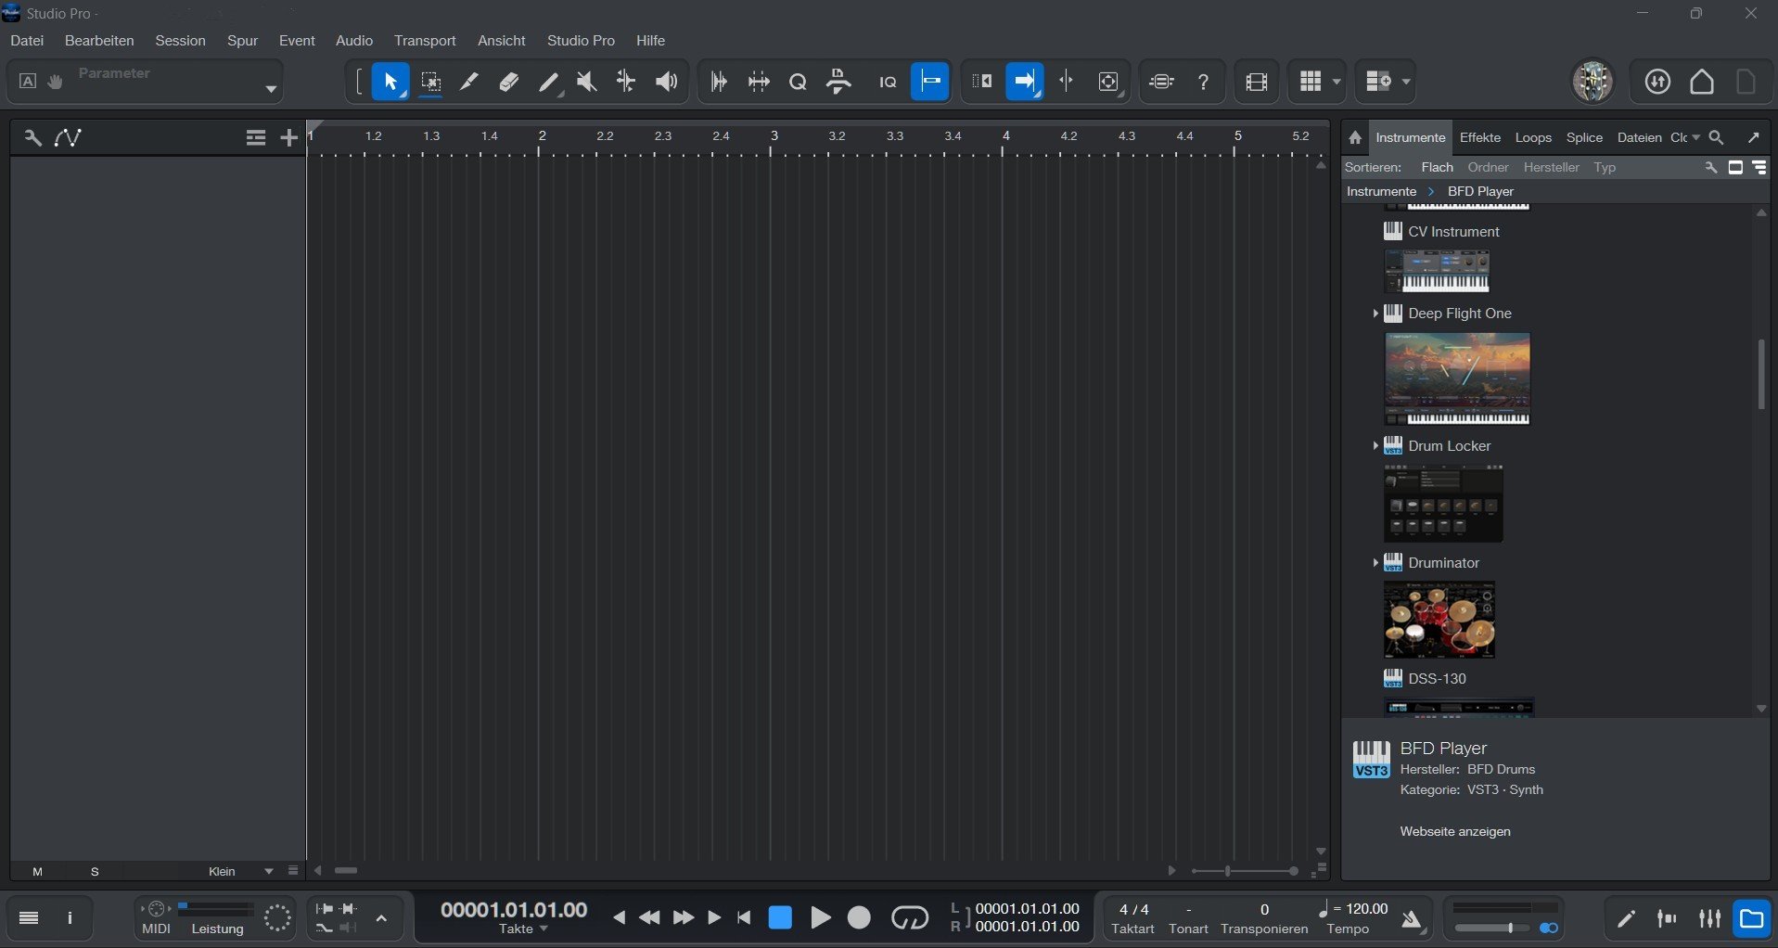Viewport: 1778px width, 948px height.
Task: Detach the browser with arrow icon
Action: click(1754, 138)
